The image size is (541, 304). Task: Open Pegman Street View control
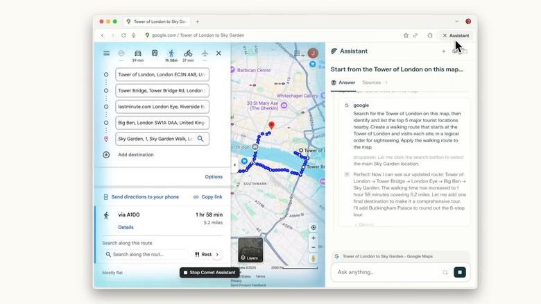tap(314, 259)
